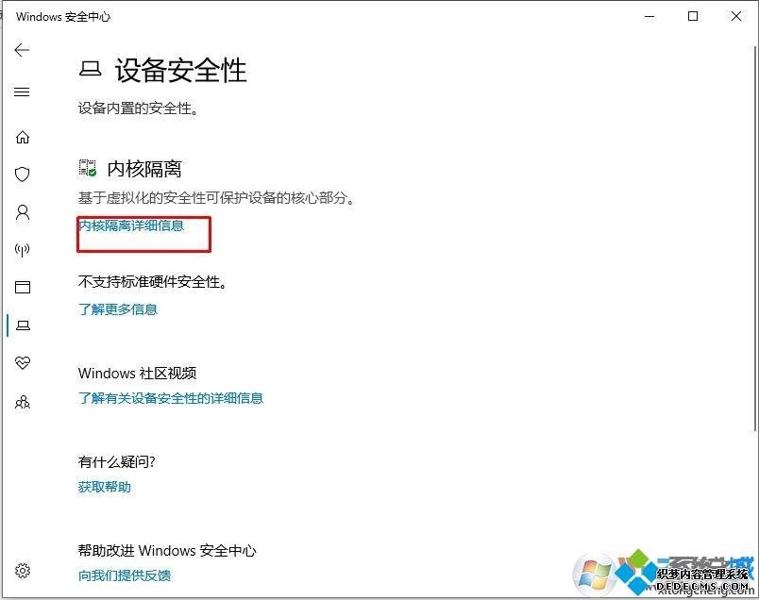Click the vertical scrollbar on the right
The height and width of the screenshot is (600, 759).
click(x=754, y=238)
